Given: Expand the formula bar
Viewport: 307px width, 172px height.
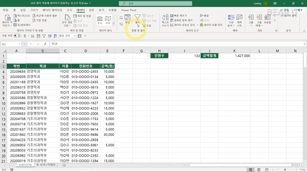Looking at the screenshot, I should pyautogui.click(x=304, y=44).
